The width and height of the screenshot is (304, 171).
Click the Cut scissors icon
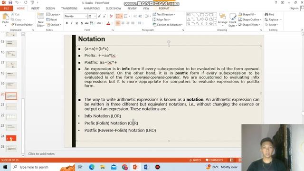12,15
